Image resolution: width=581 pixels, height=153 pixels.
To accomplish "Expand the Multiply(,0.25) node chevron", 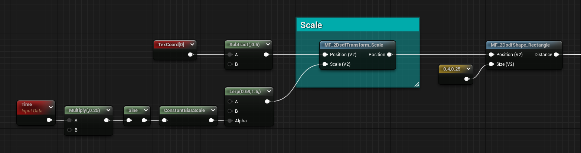I will coord(108,110).
